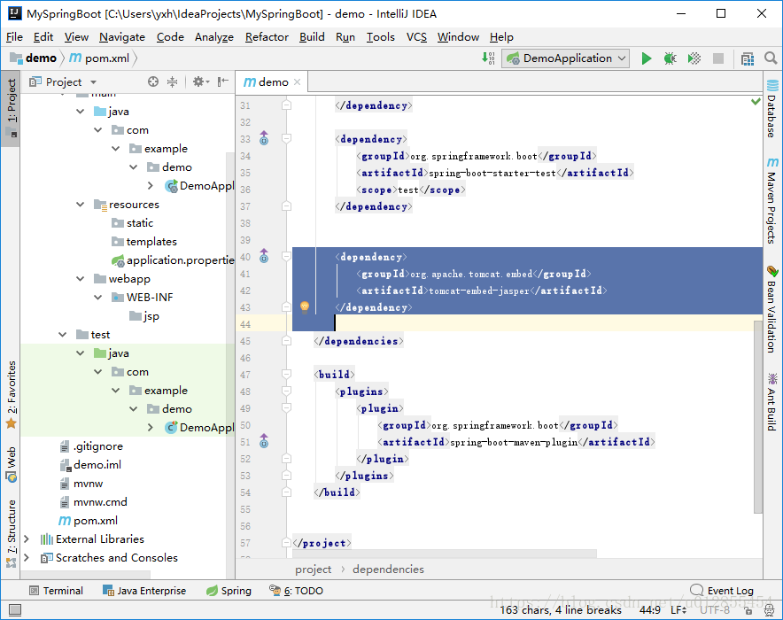Select application.properties in project tree
783x620 pixels.
pos(173,260)
